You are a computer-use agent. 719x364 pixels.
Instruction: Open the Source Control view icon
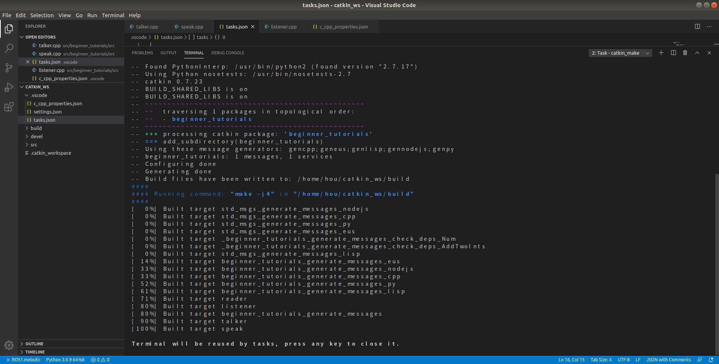pos(9,68)
